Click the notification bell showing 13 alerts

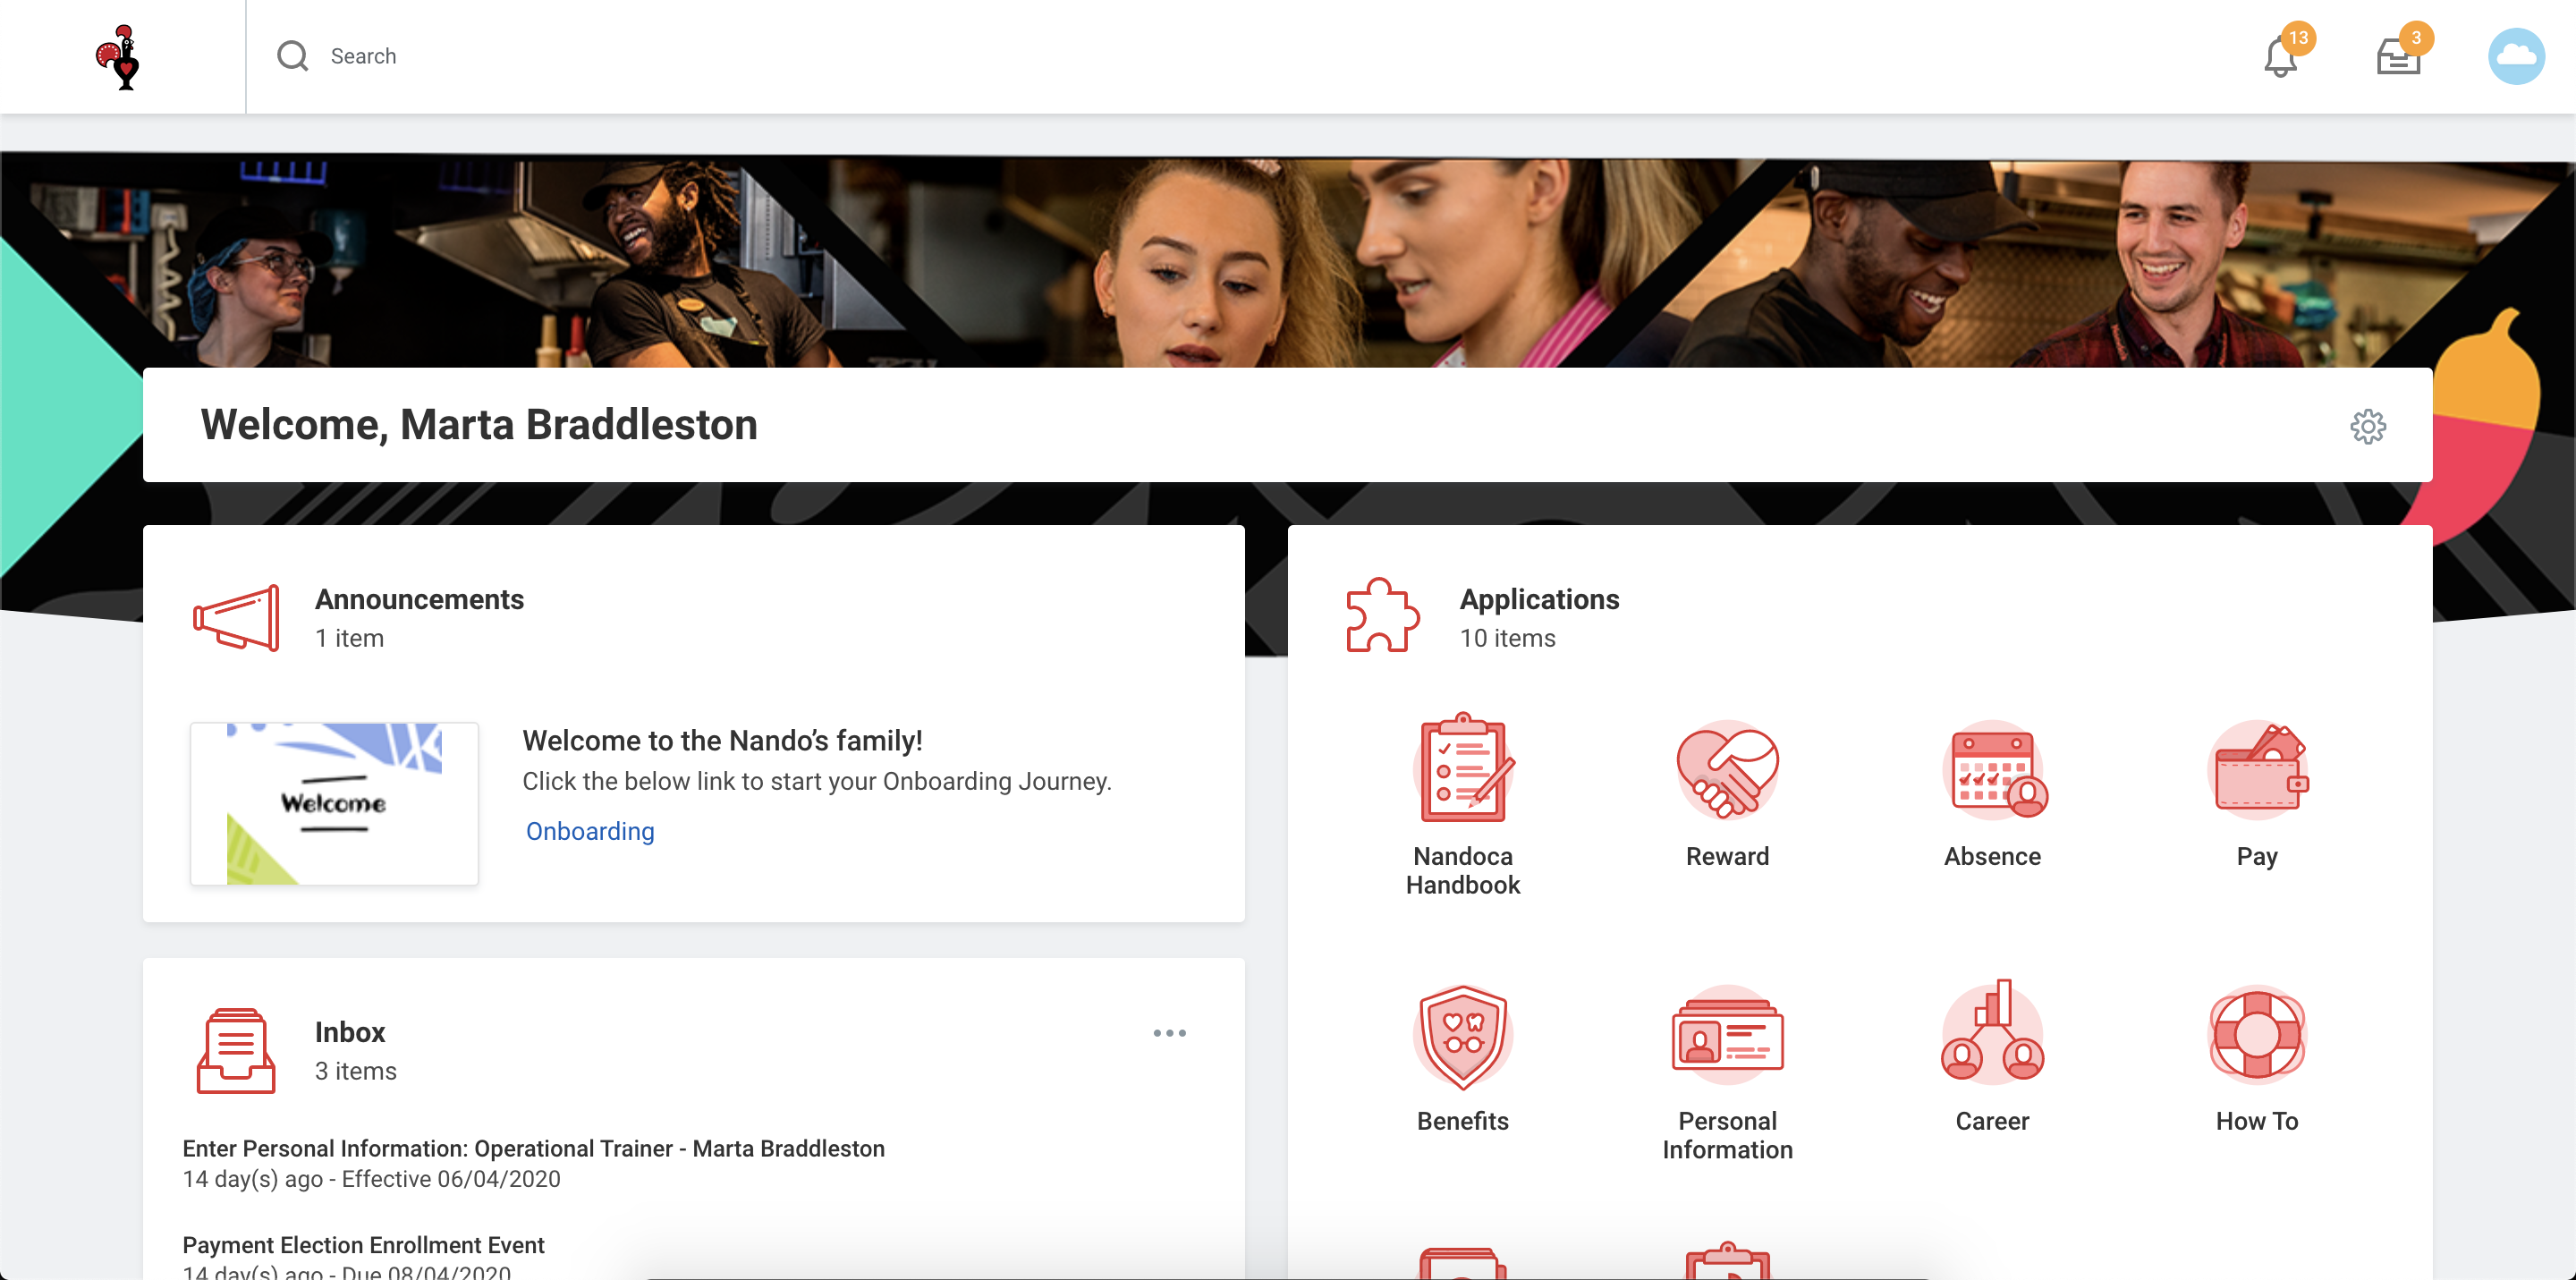point(2281,56)
